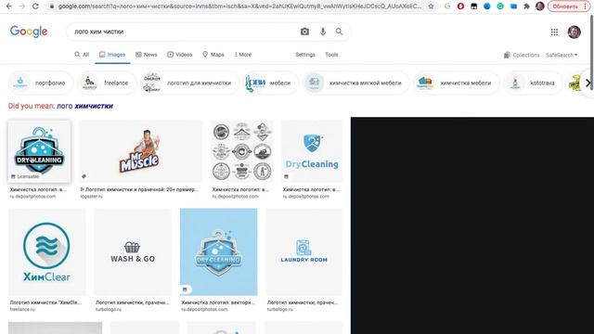Switch to the All results tab
This screenshot has height=334, width=594.
82,55
